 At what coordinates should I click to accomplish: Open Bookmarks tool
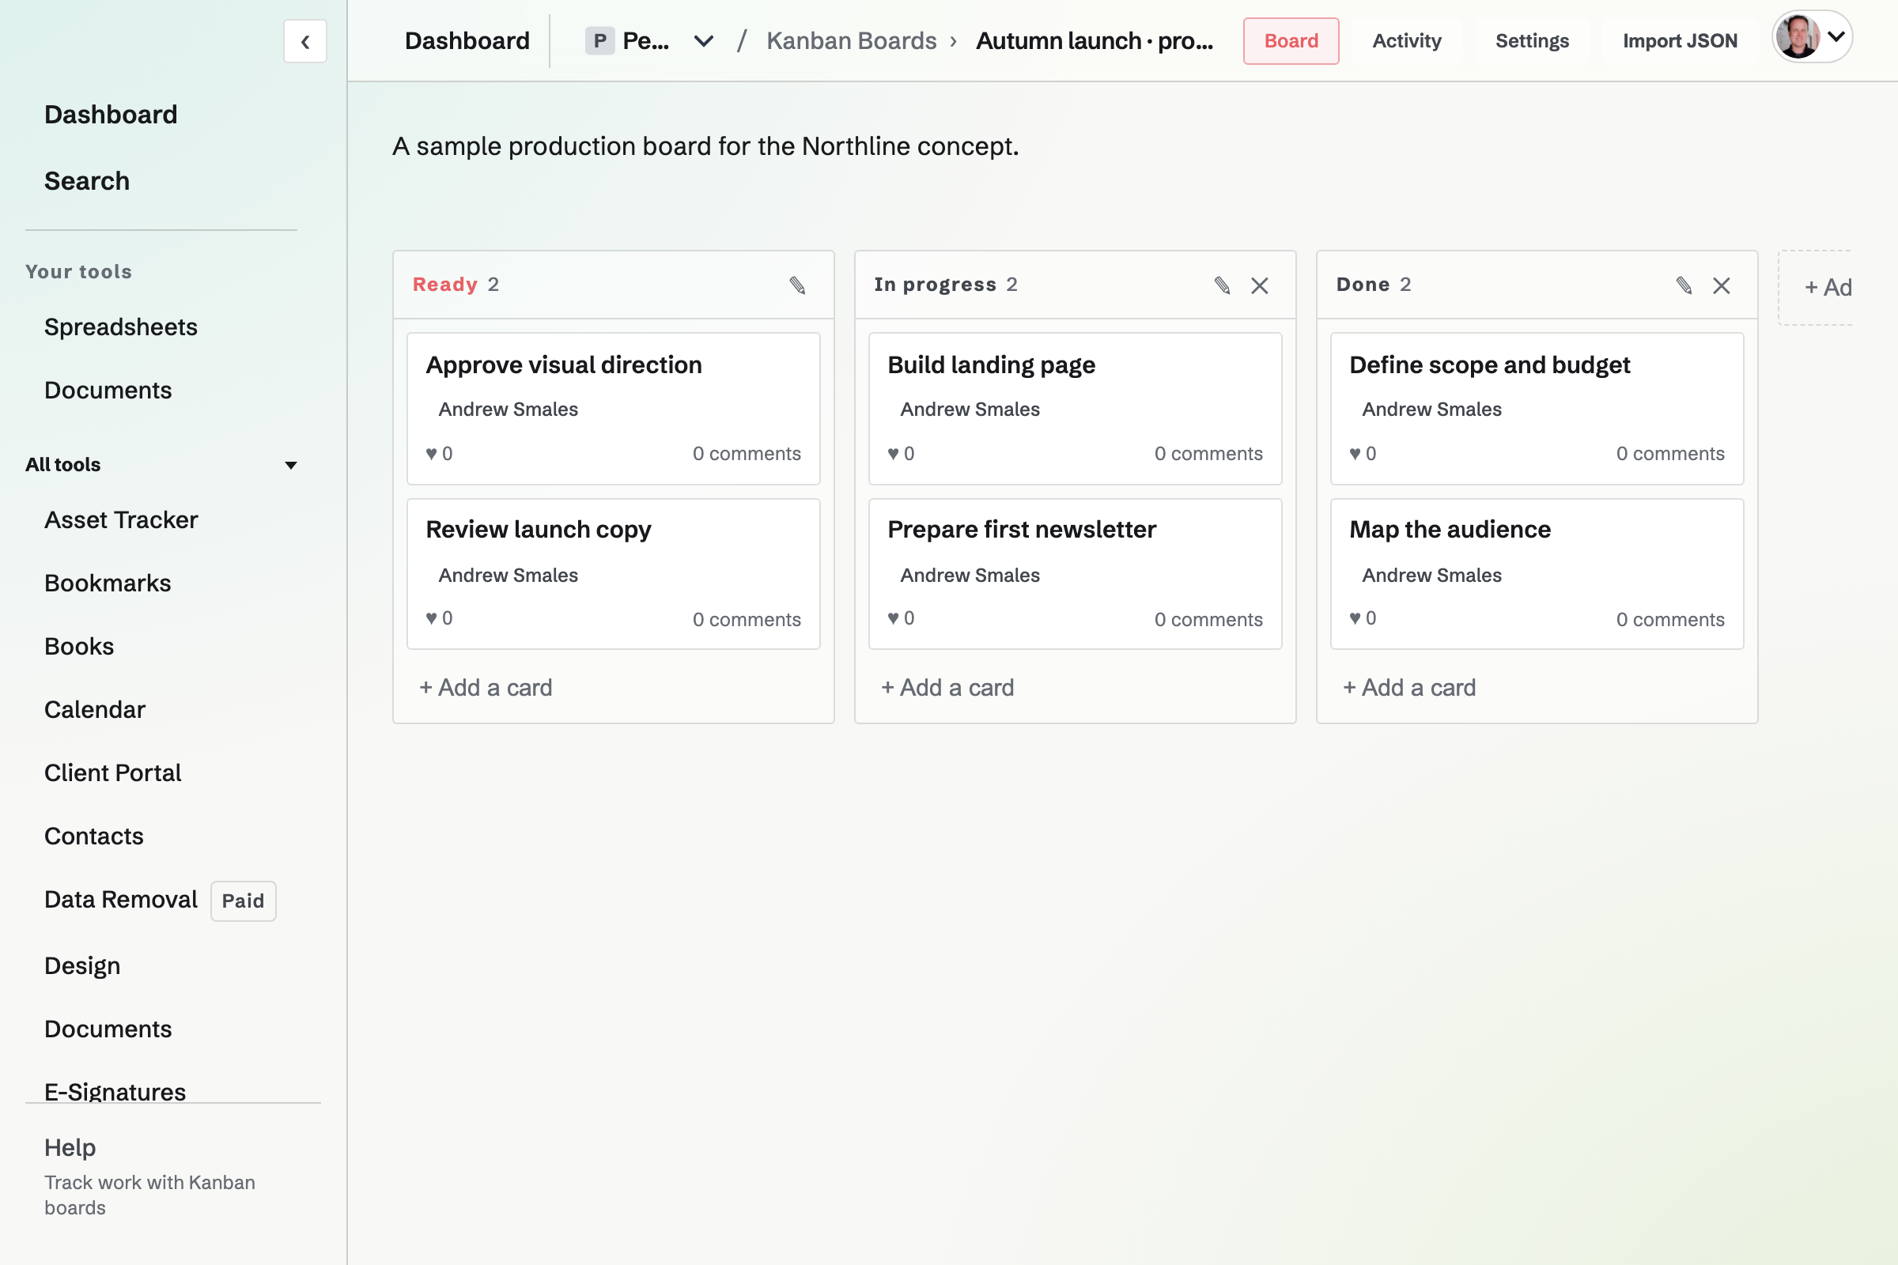[108, 583]
